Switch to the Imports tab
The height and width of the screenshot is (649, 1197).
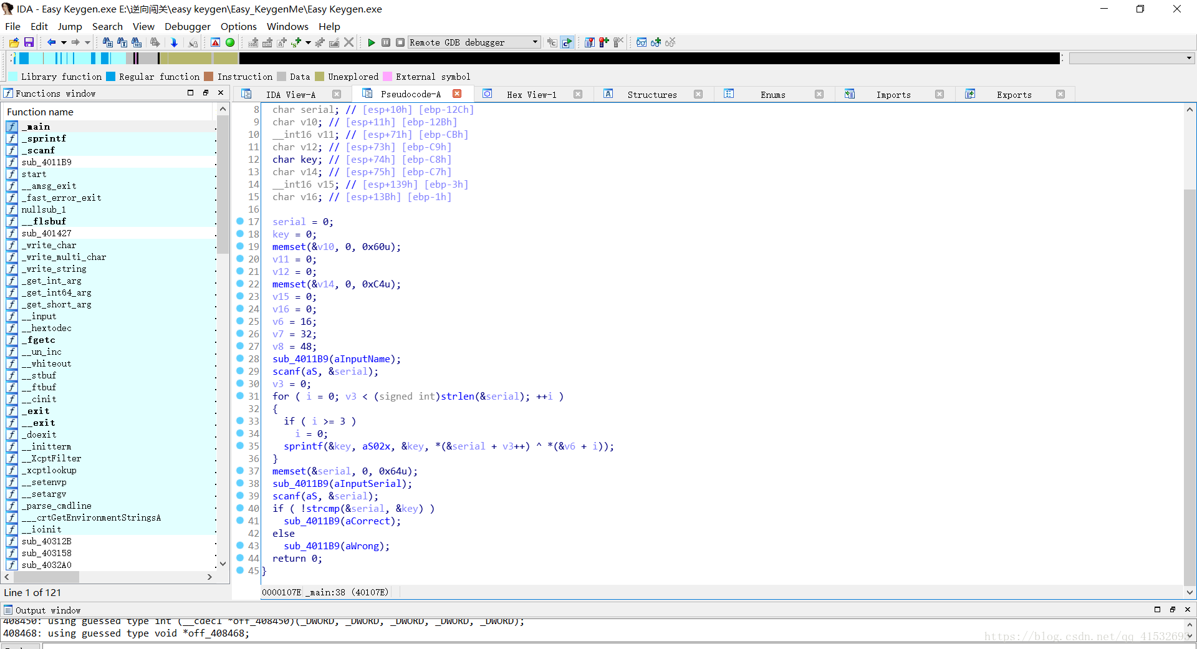pyautogui.click(x=893, y=94)
